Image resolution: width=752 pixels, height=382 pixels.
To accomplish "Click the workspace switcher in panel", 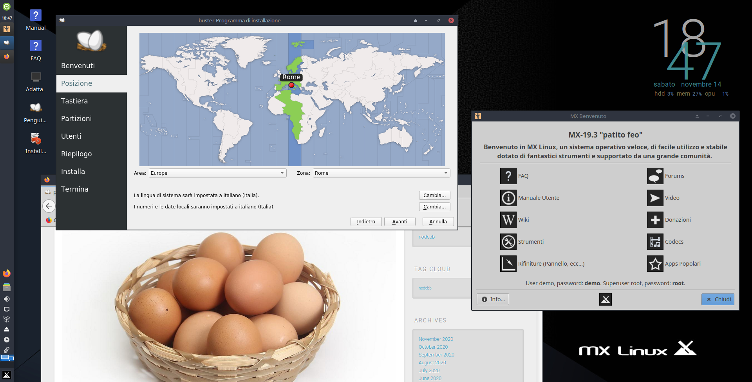I will point(7,358).
